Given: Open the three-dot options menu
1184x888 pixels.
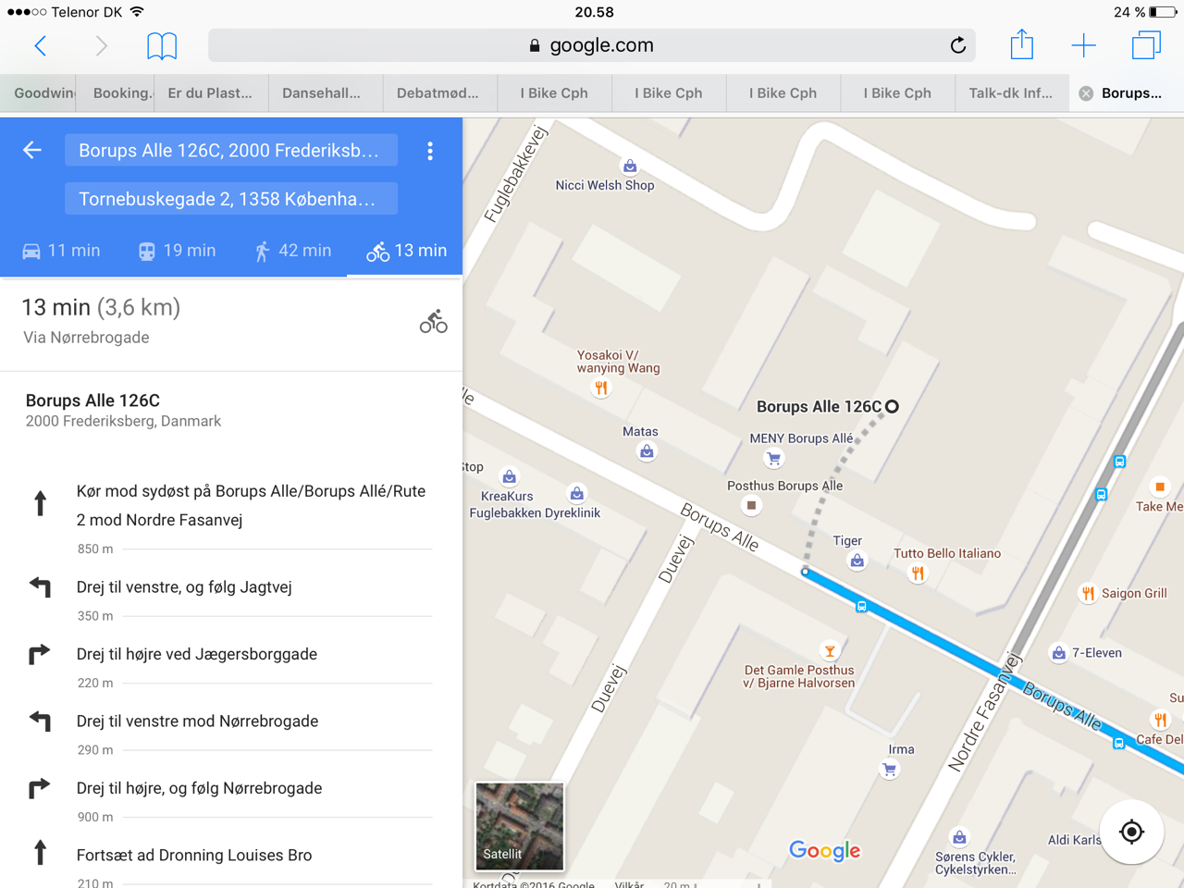Looking at the screenshot, I should click(430, 151).
